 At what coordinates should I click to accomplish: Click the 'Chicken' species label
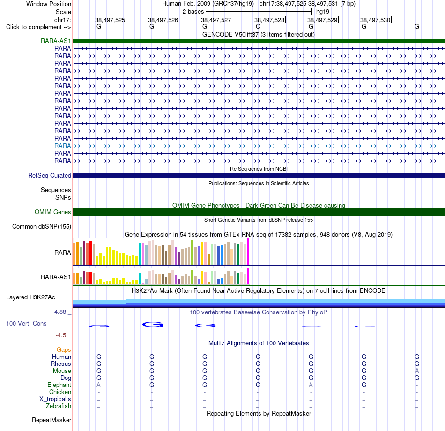60,392
